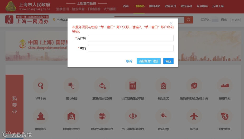The height and width of the screenshot is (139, 244).
Task: Open the 政民互动 nav item
Action: 186,6
